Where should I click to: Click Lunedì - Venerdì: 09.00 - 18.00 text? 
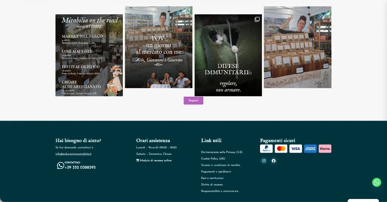click(156, 147)
